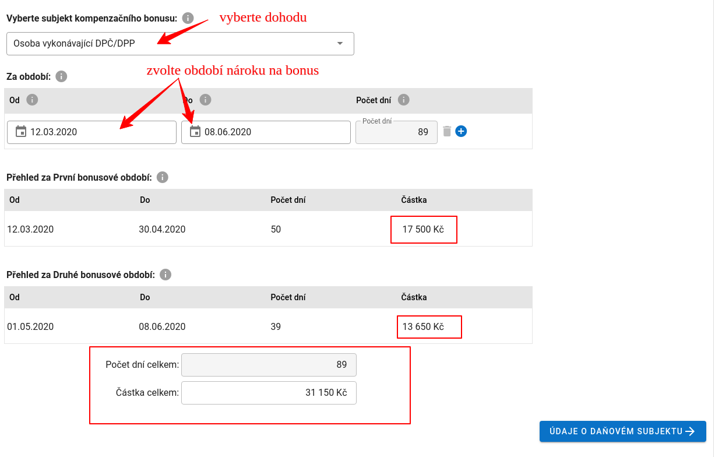Go to 'Údaje o daňovém subjektu' step
Image resolution: width=715 pixels, height=457 pixels.
pyautogui.click(x=622, y=431)
